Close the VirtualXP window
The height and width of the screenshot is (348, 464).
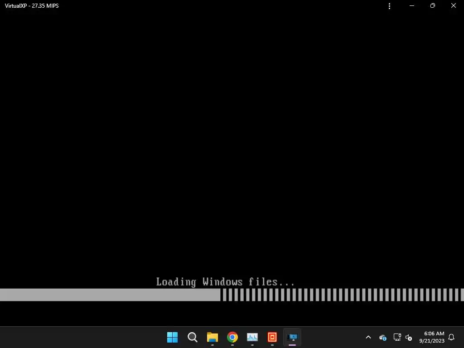coord(453,5)
